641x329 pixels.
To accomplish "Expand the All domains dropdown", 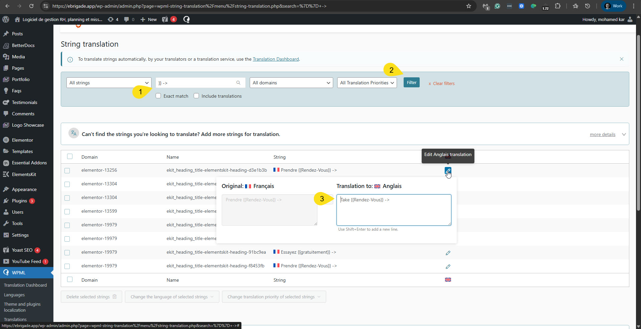I will [x=291, y=83].
